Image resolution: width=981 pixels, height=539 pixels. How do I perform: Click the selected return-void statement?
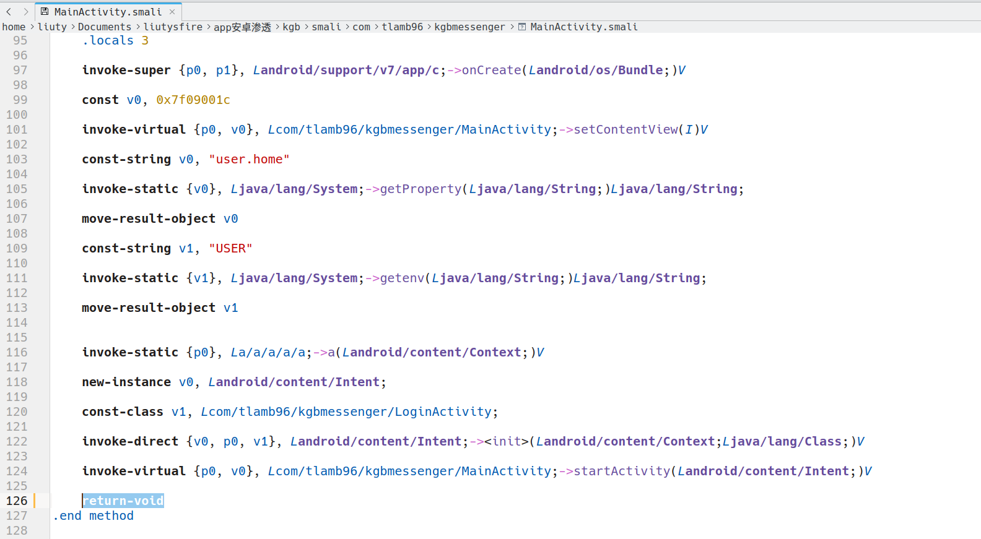tap(123, 501)
